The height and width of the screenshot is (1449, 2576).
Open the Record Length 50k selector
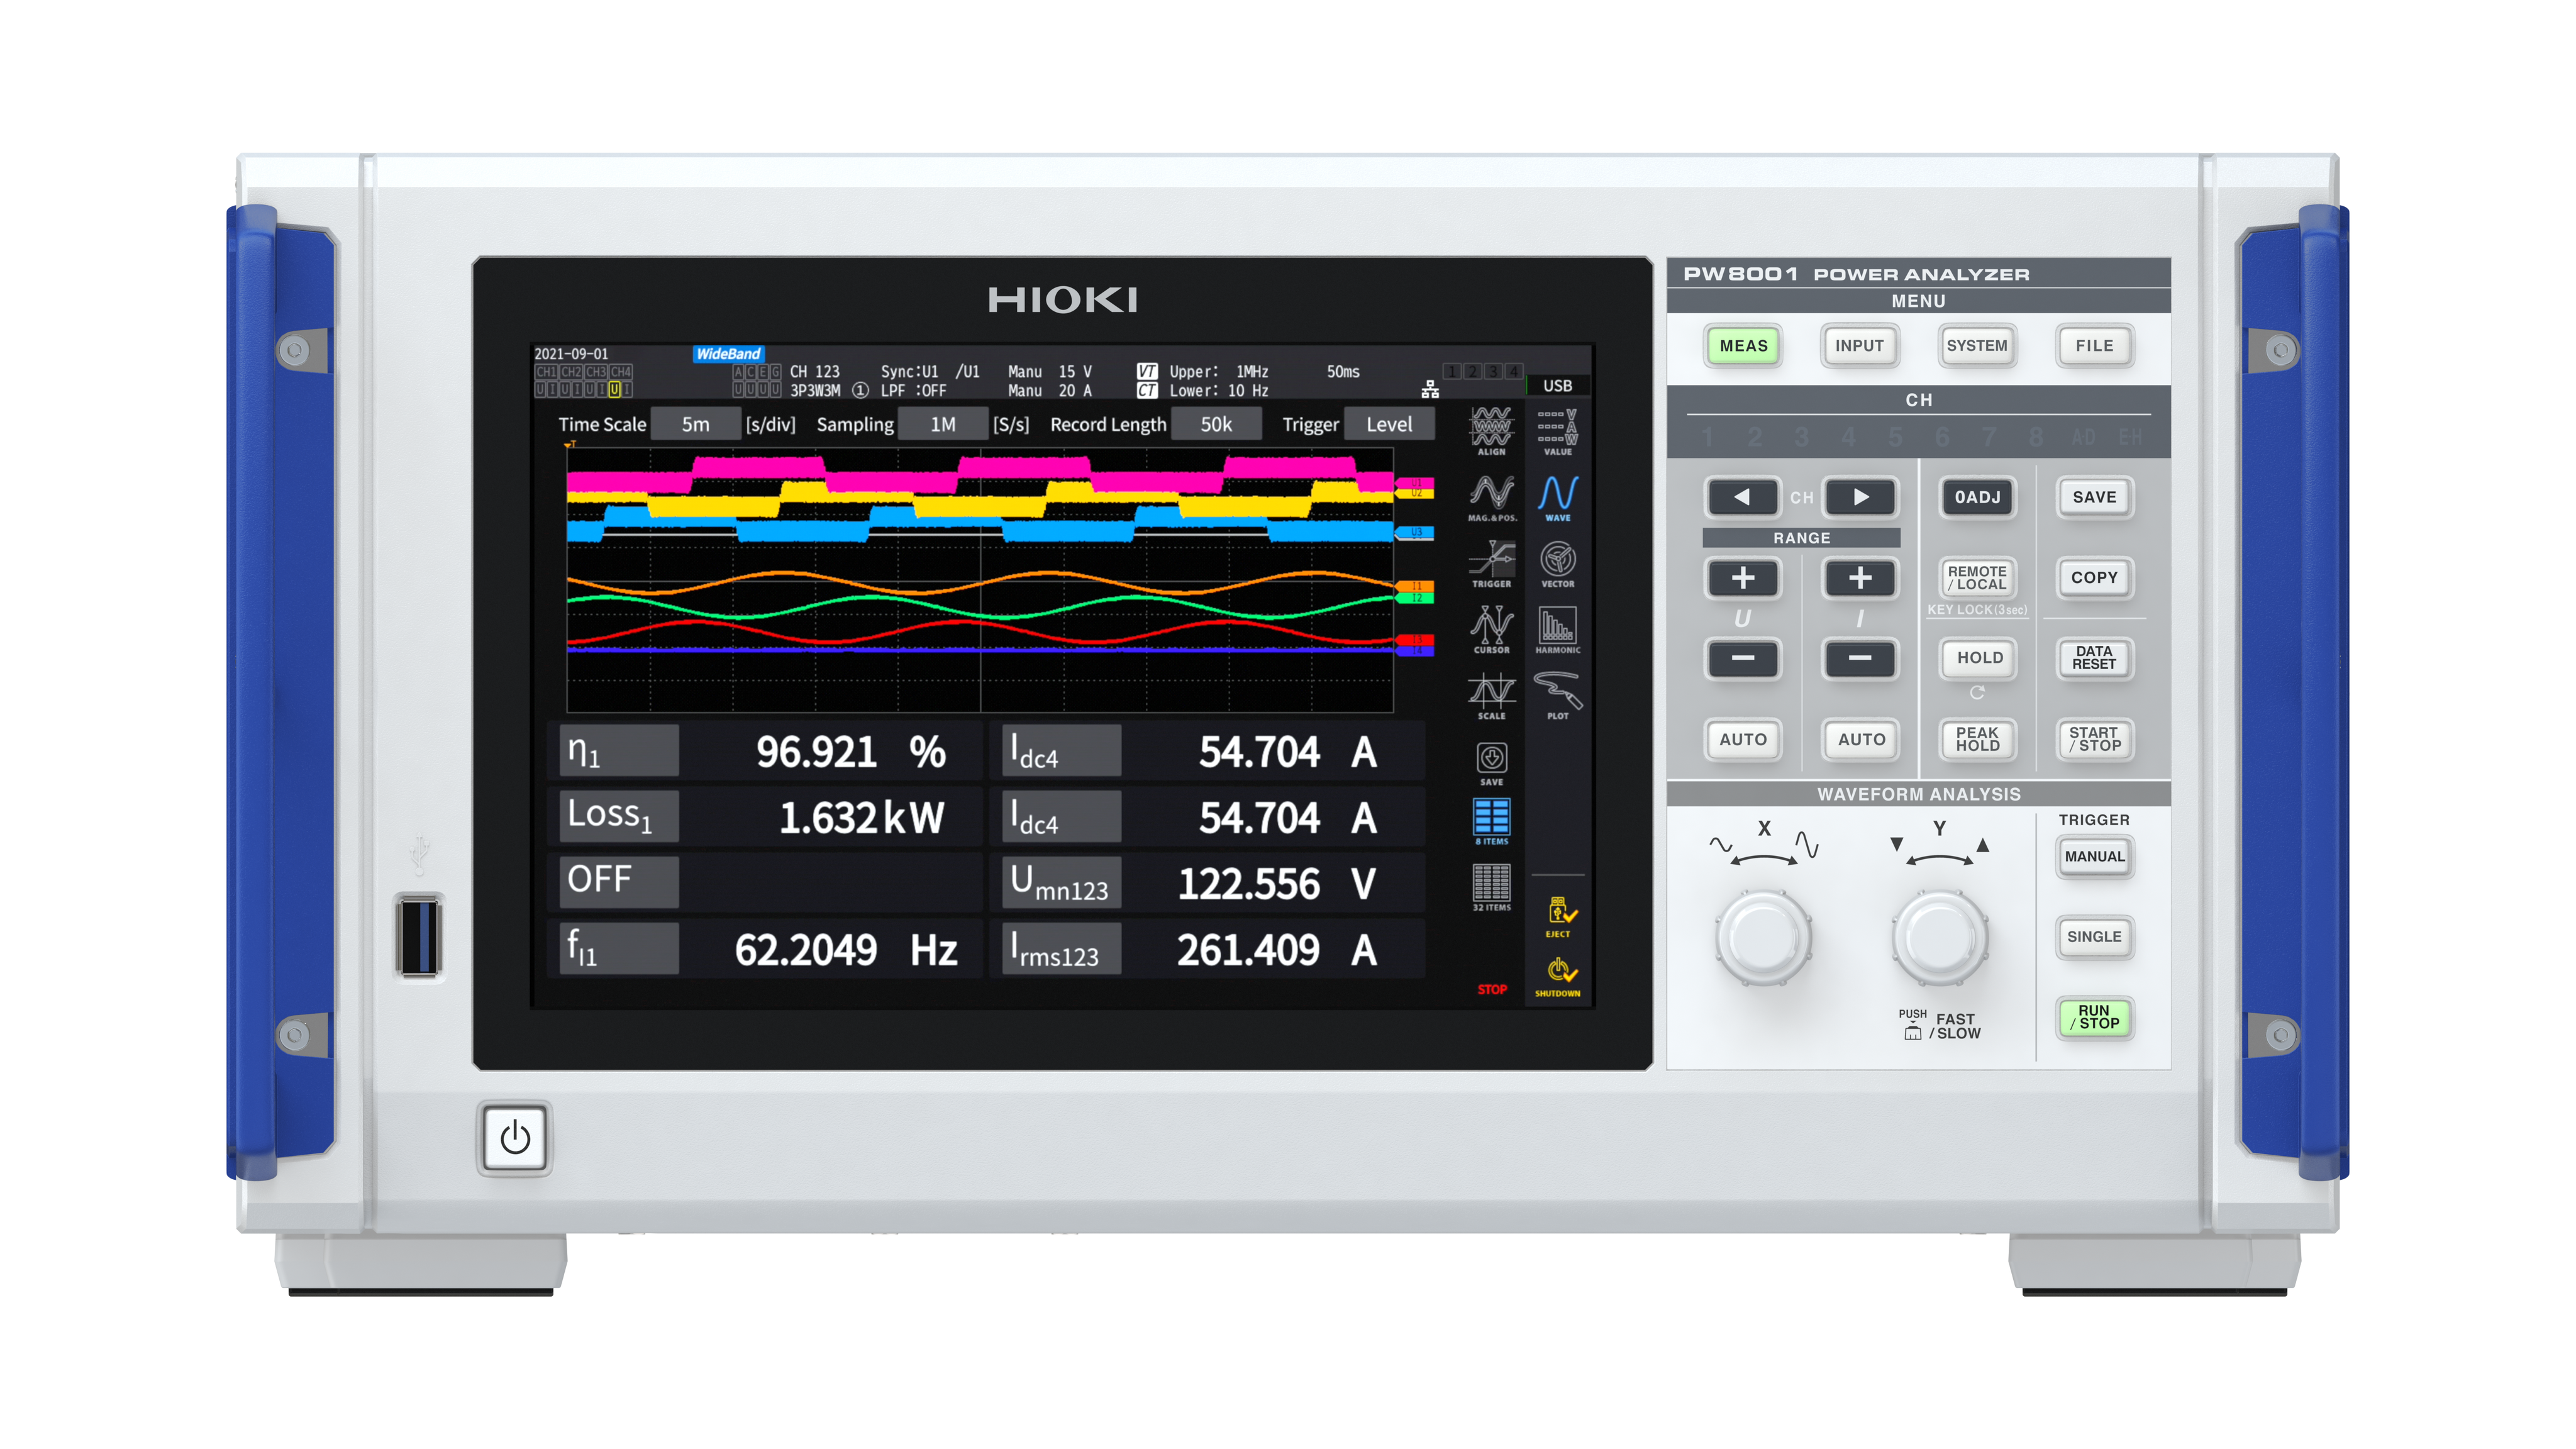(x=1216, y=424)
